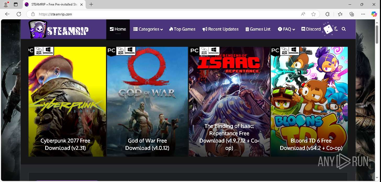Open the Read aloud icon
This screenshot has width=381, height=182.
tap(303, 14)
